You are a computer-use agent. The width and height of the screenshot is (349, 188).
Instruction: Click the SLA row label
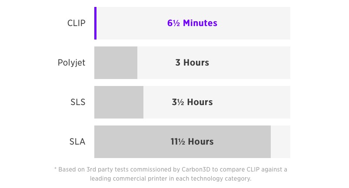77,142
